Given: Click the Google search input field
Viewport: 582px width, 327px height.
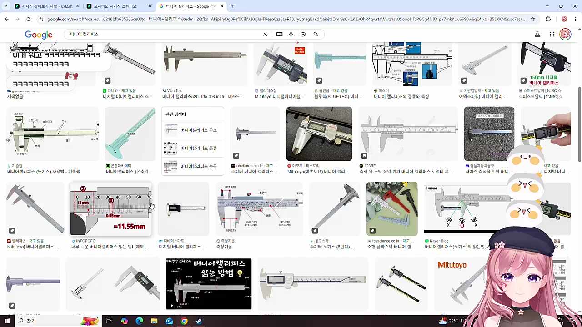Looking at the screenshot, I should tap(164, 34).
